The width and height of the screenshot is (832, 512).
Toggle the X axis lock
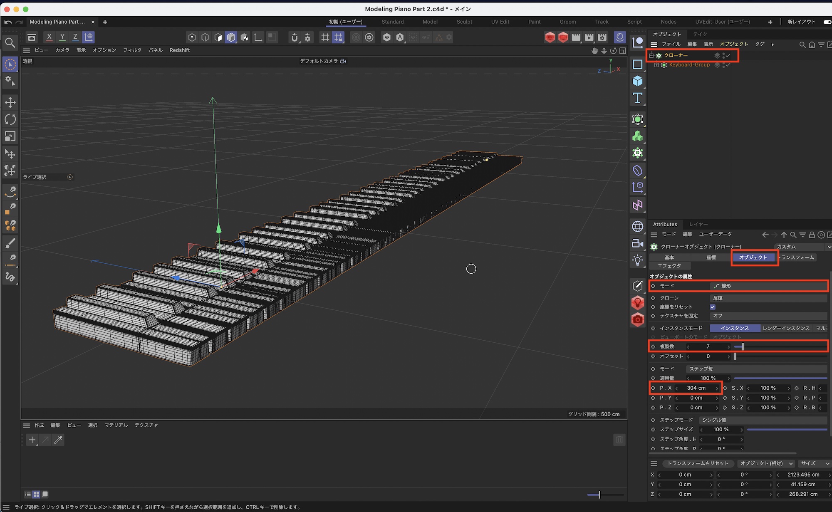click(x=49, y=37)
